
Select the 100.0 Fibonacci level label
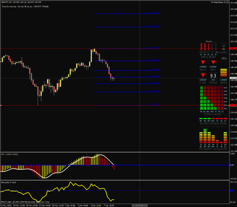(x=152, y=48)
